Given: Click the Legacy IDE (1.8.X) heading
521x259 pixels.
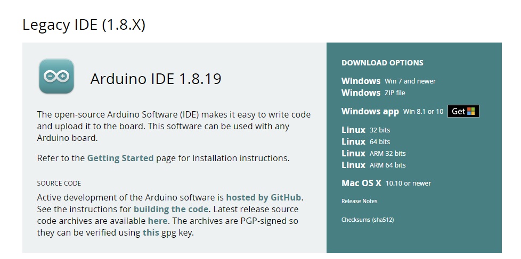Looking at the screenshot, I should (84, 25).
